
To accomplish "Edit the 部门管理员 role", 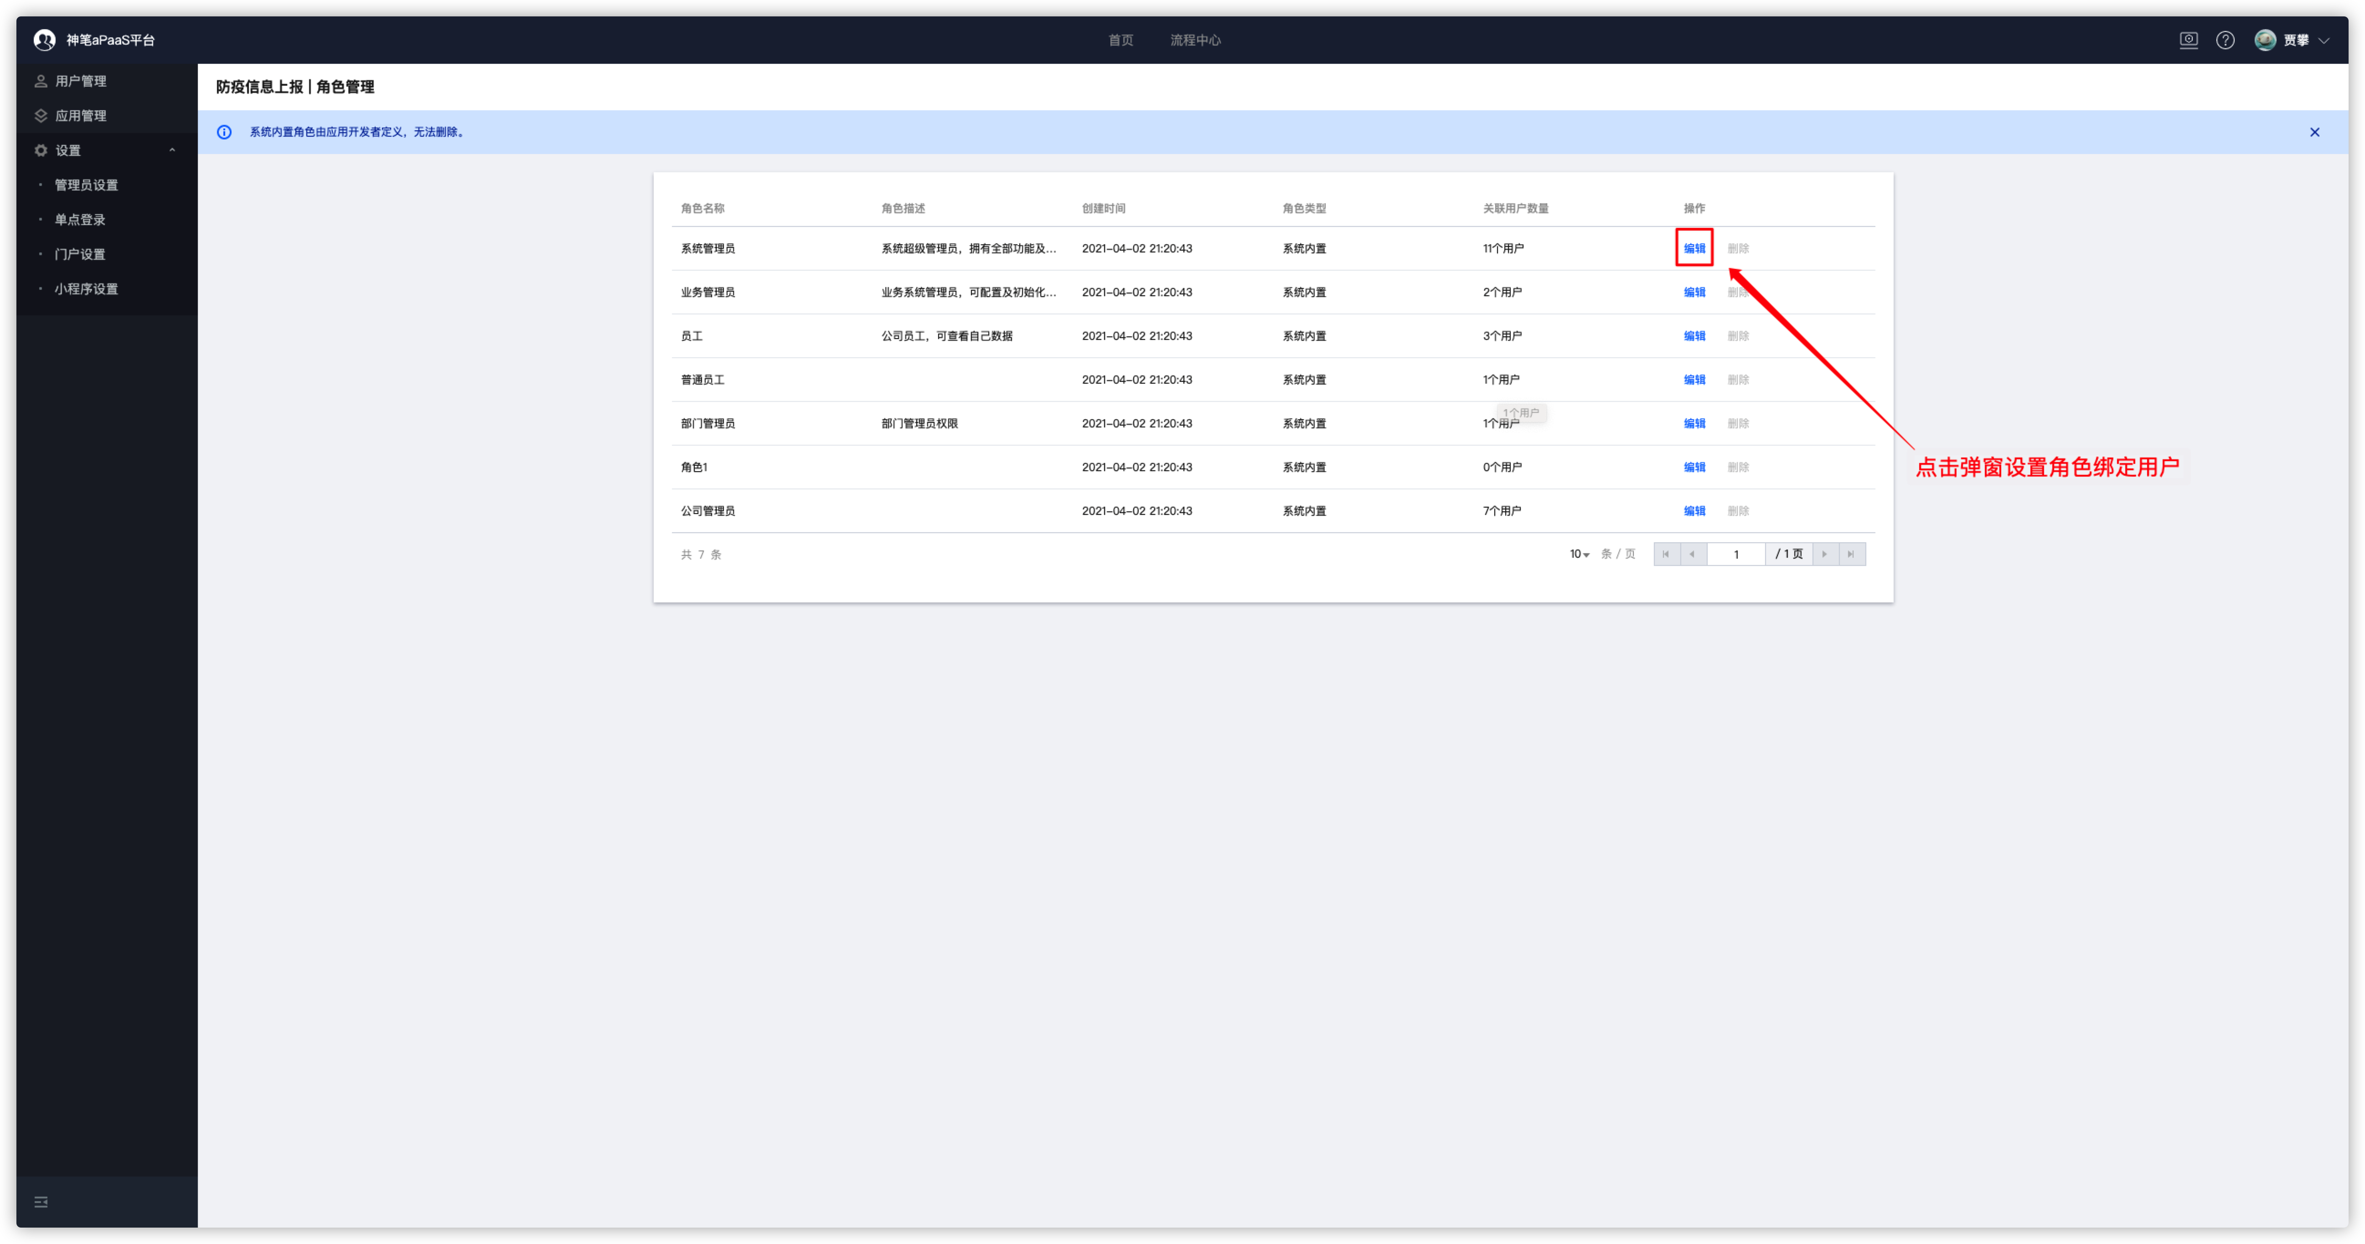I will [1694, 423].
